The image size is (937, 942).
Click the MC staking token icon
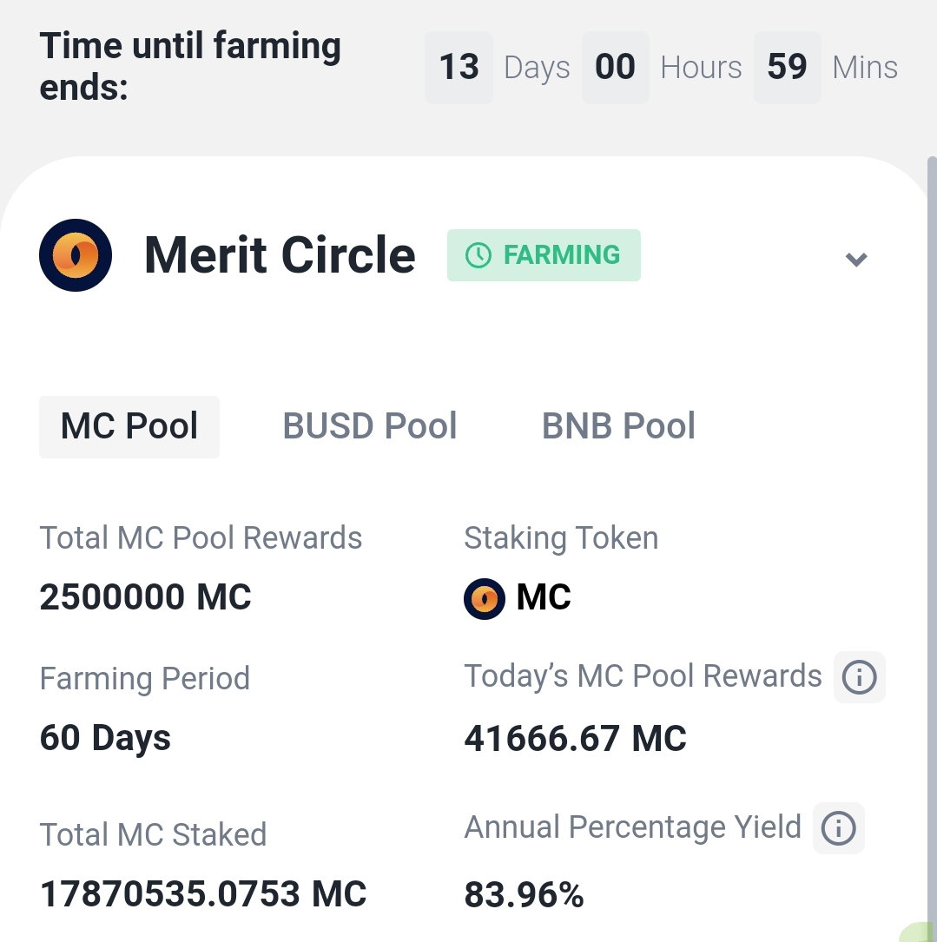(485, 598)
